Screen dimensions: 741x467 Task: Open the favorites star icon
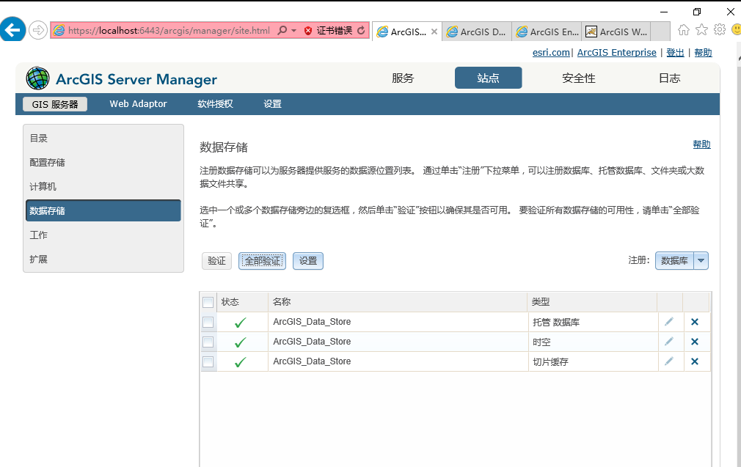tap(702, 30)
